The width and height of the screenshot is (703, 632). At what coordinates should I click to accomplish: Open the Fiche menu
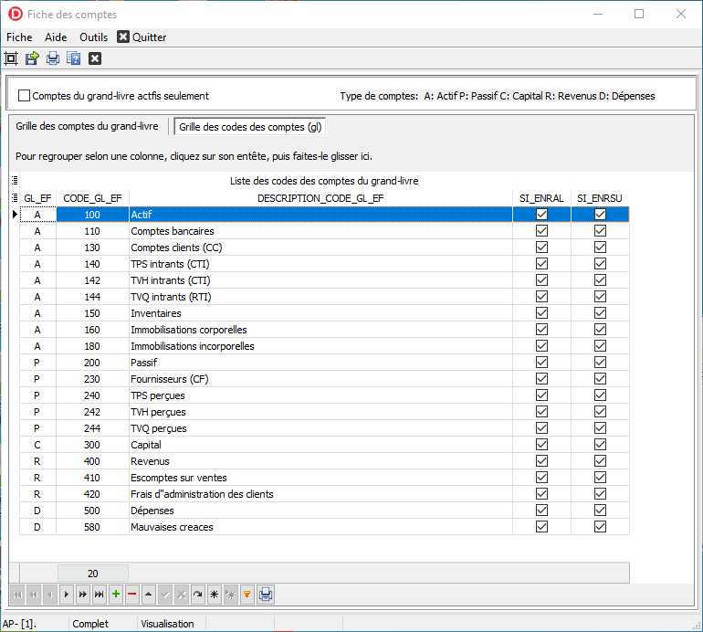[x=19, y=37]
